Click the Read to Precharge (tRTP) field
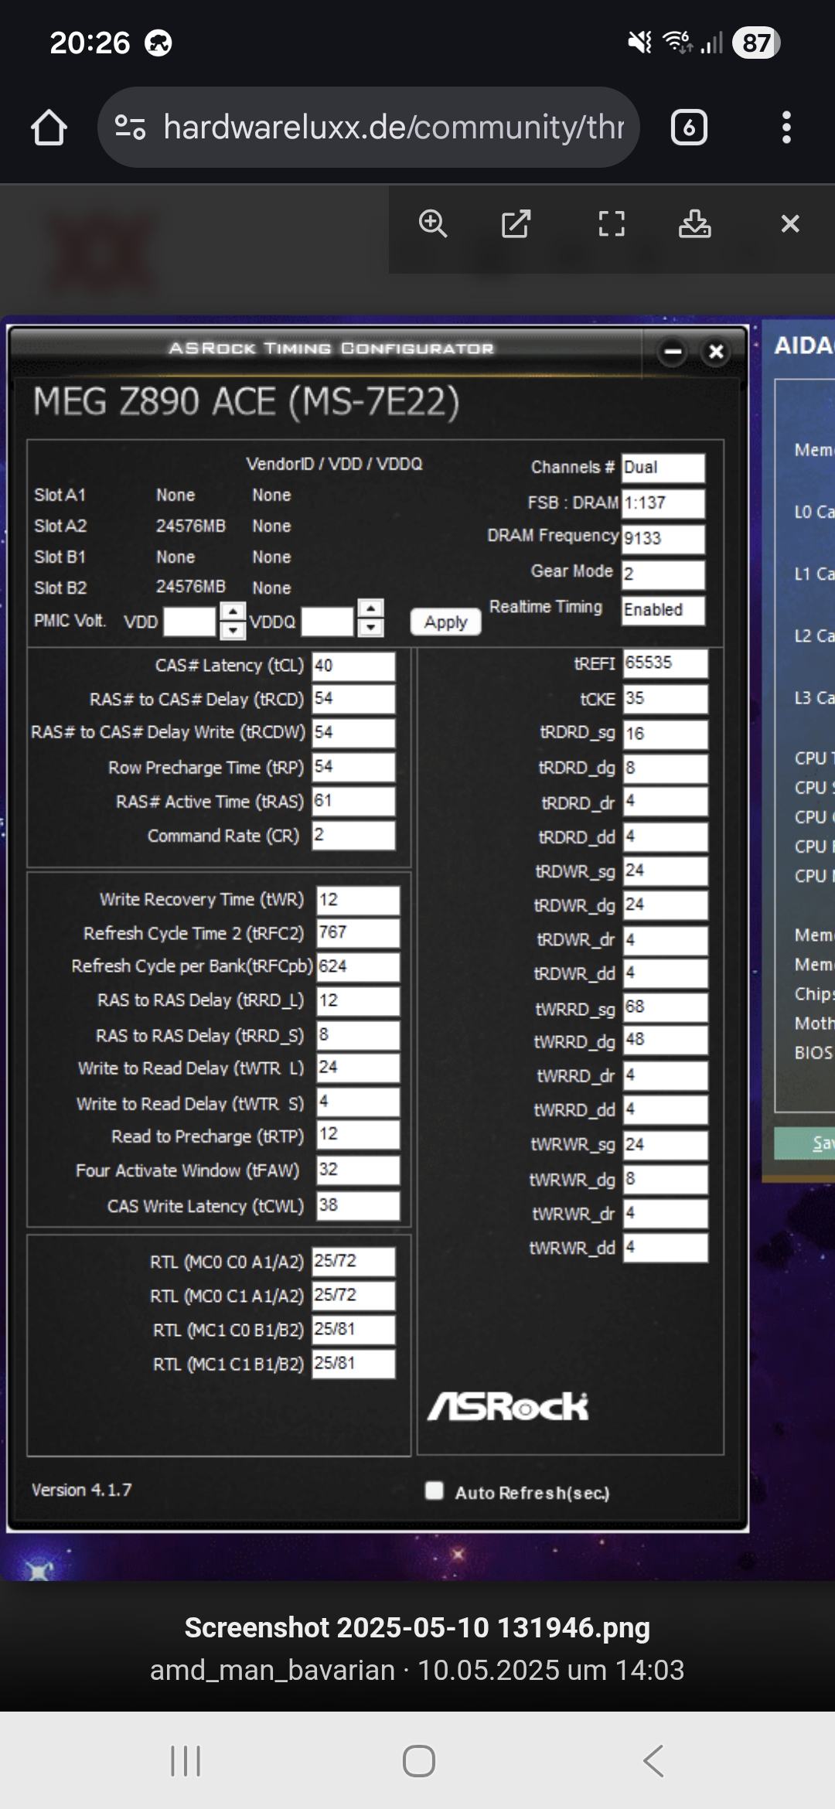This screenshot has width=835, height=1809. click(x=358, y=1135)
